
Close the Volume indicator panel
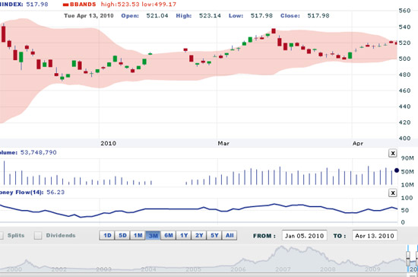[x=393, y=153]
